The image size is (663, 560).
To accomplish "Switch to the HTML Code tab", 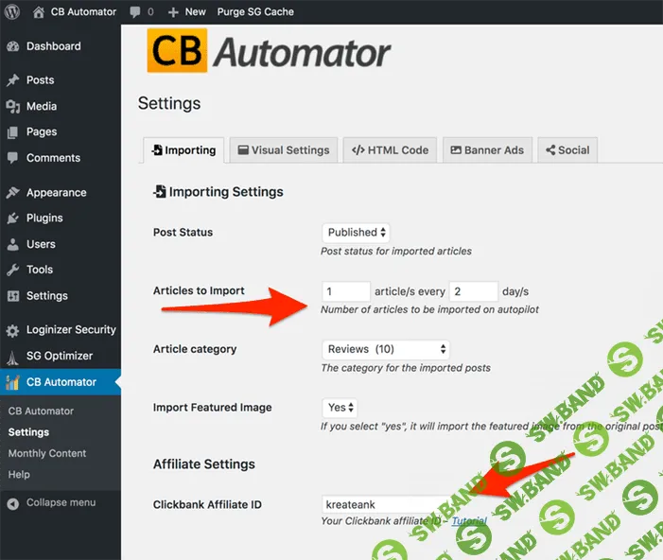I will click(390, 150).
